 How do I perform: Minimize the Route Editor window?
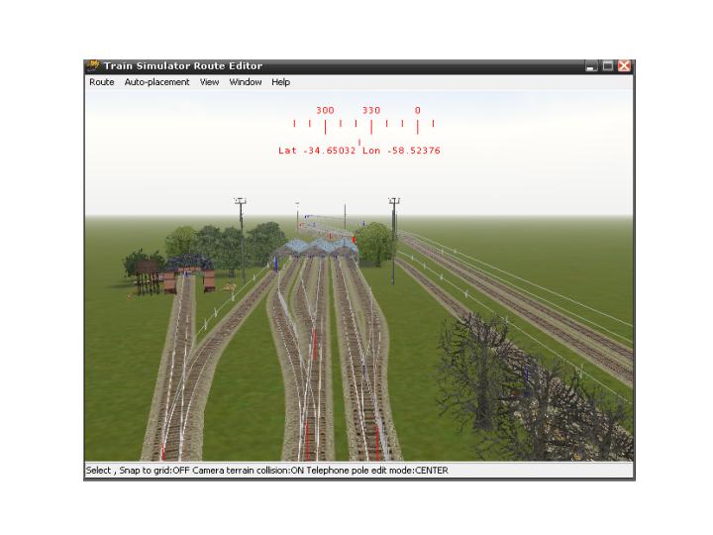point(591,66)
